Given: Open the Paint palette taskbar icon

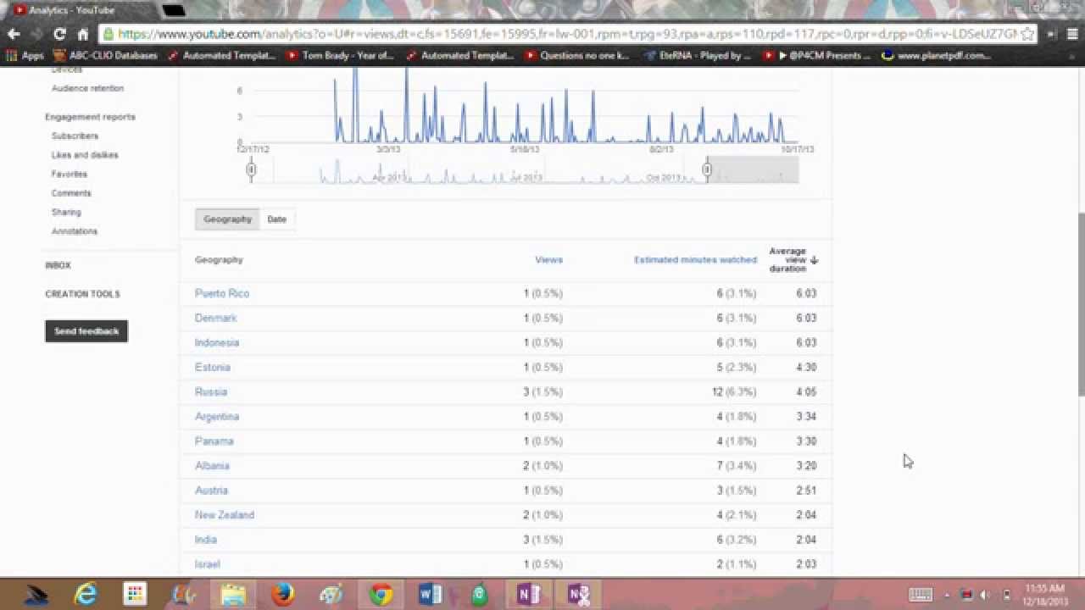Looking at the screenshot, I should [332, 594].
